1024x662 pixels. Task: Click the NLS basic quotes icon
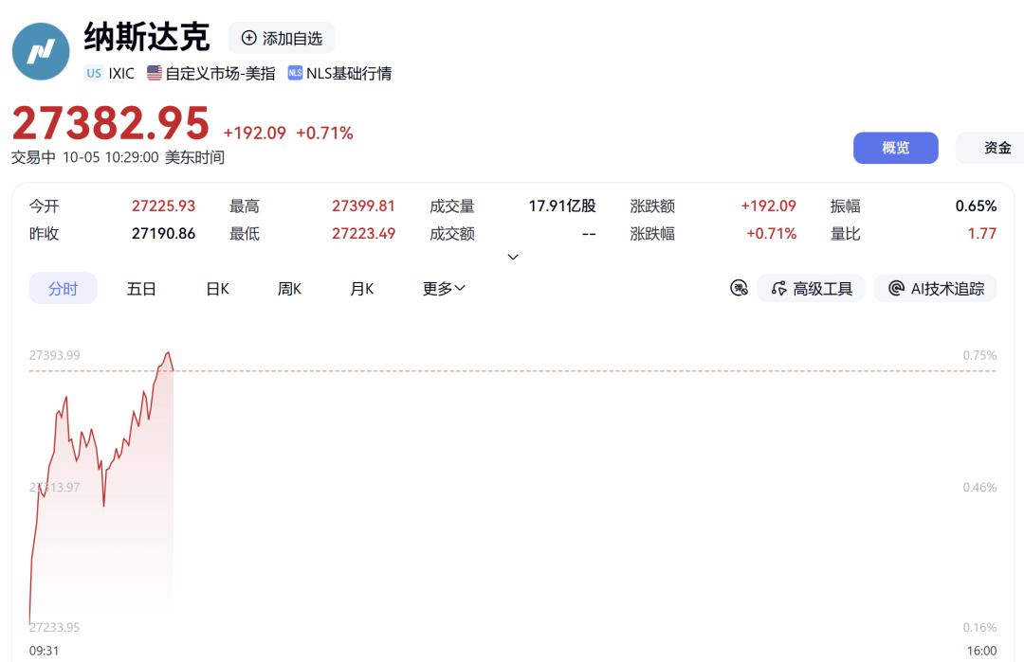[295, 73]
